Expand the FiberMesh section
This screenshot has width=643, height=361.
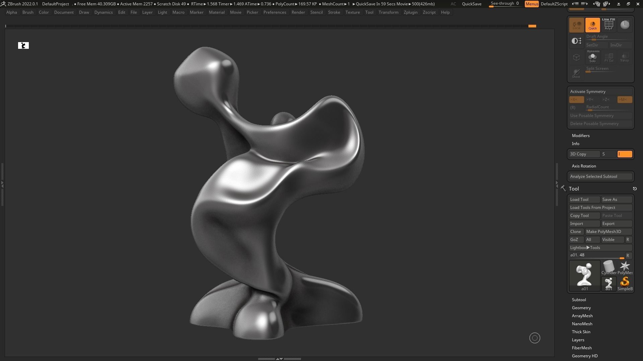coord(582,348)
